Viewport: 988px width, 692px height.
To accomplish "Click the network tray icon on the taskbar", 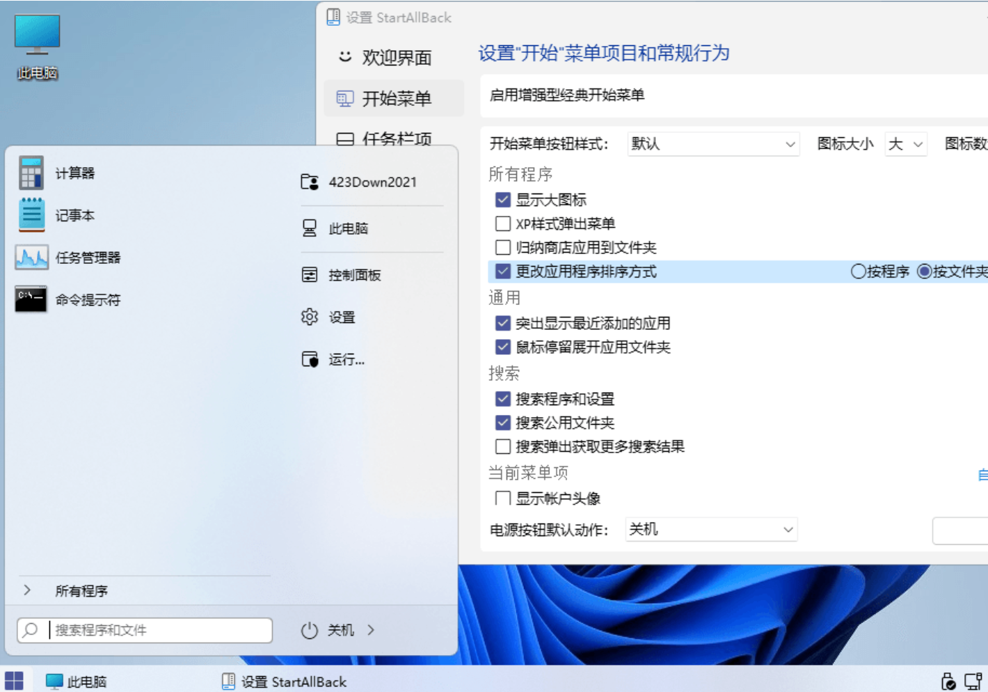I will pos(973,682).
